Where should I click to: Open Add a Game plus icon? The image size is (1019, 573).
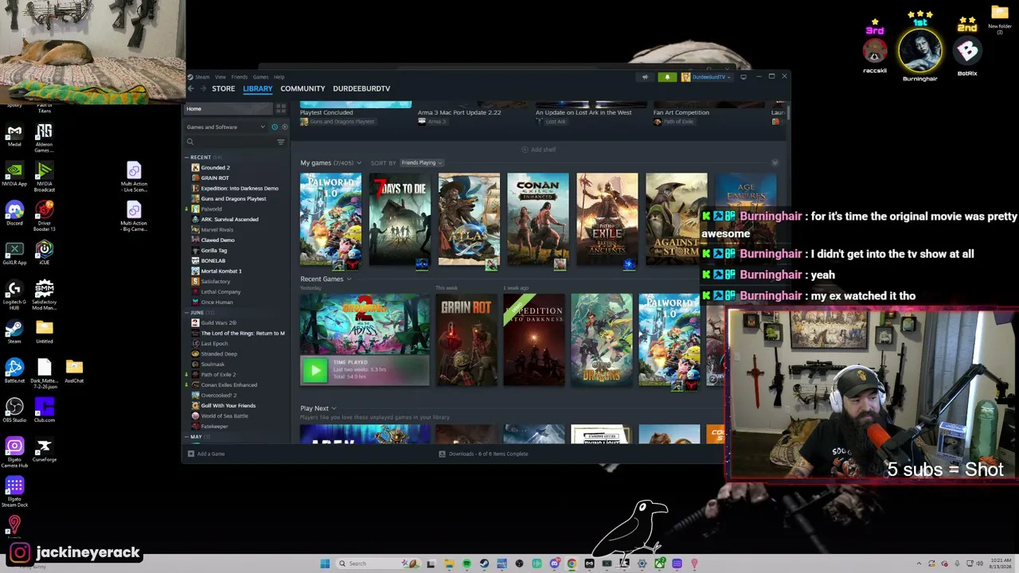190,454
